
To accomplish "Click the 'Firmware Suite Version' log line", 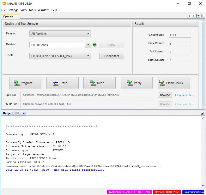I will pyautogui.click(x=36, y=146).
